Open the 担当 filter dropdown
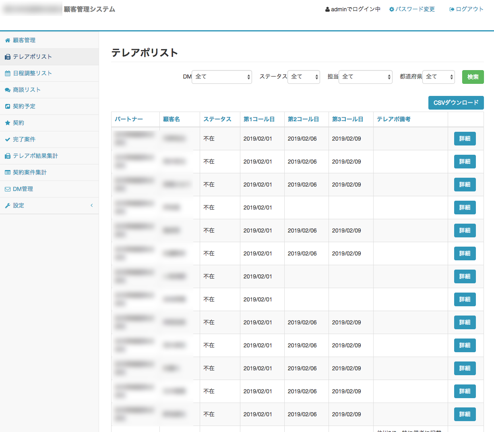Screen dimensions: 494x432 [366, 77]
